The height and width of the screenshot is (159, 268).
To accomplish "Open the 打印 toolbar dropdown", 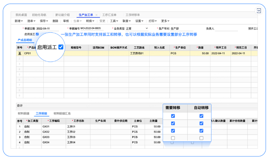I will pos(153,21).
